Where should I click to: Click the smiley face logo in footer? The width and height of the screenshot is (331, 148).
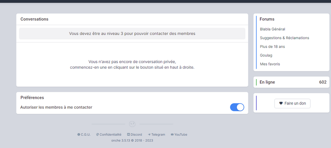pyautogui.click(x=132, y=124)
